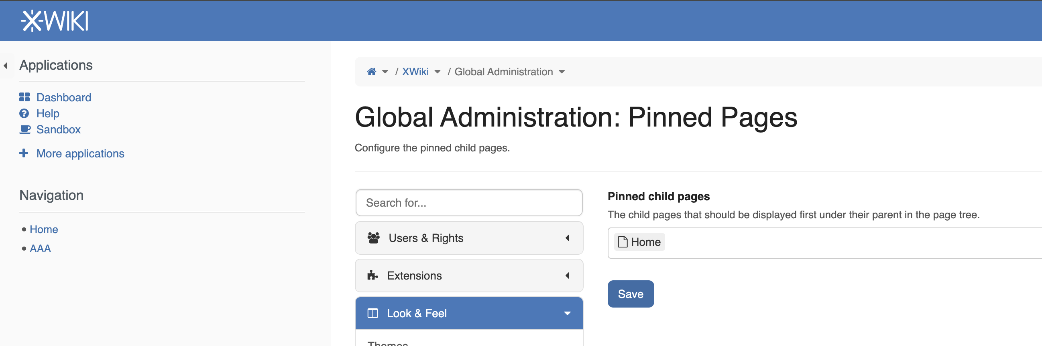Screen dimensions: 1042x346
Task: Click the Search for... admin field
Action: (x=468, y=203)
